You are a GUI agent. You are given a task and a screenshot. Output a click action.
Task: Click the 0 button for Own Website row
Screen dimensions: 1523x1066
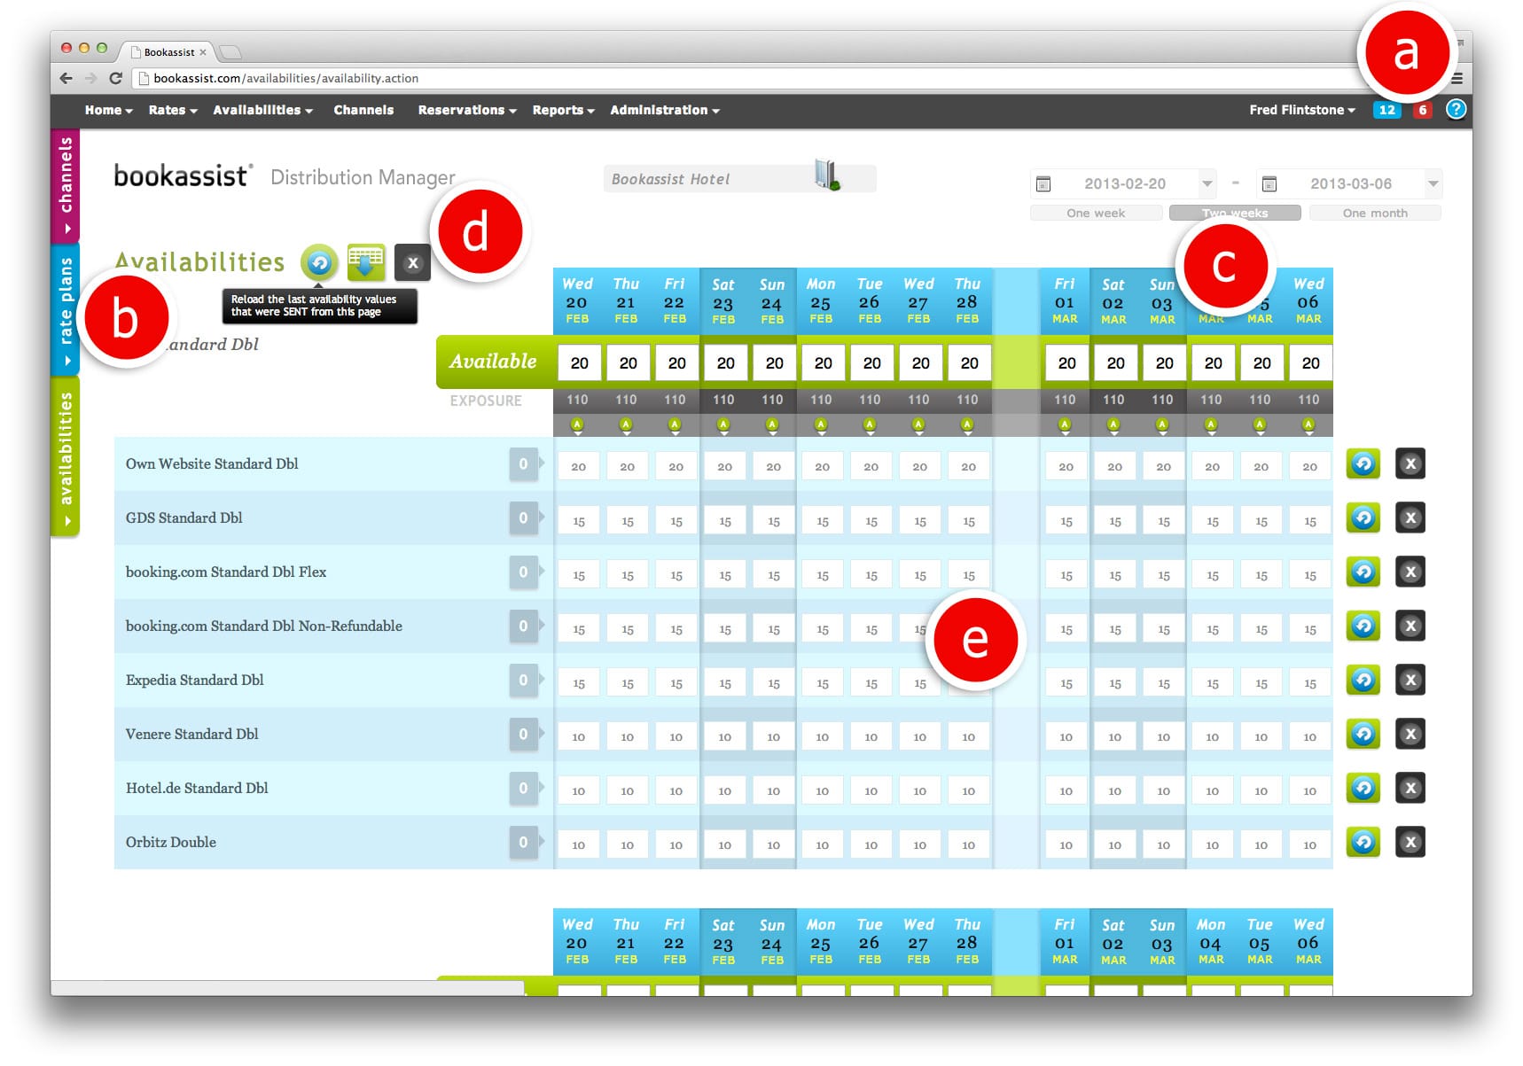[523, 463]
